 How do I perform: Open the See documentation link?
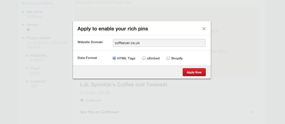[37, 3]
